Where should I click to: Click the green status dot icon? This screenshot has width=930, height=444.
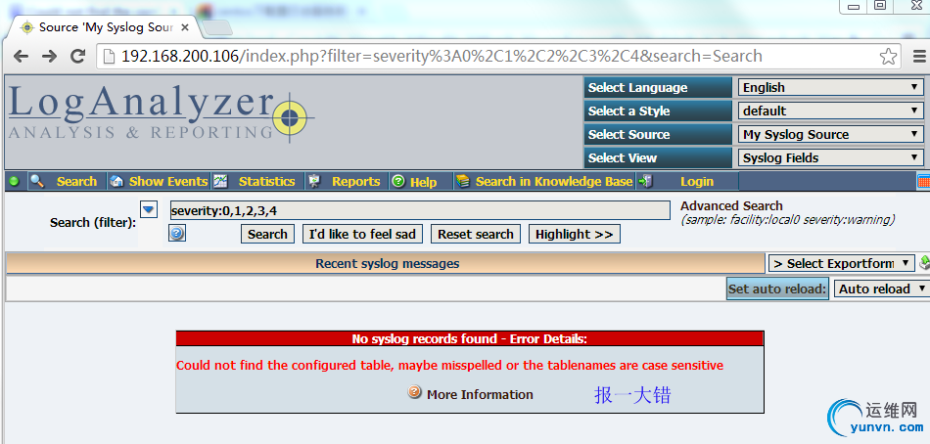(15, 181)
